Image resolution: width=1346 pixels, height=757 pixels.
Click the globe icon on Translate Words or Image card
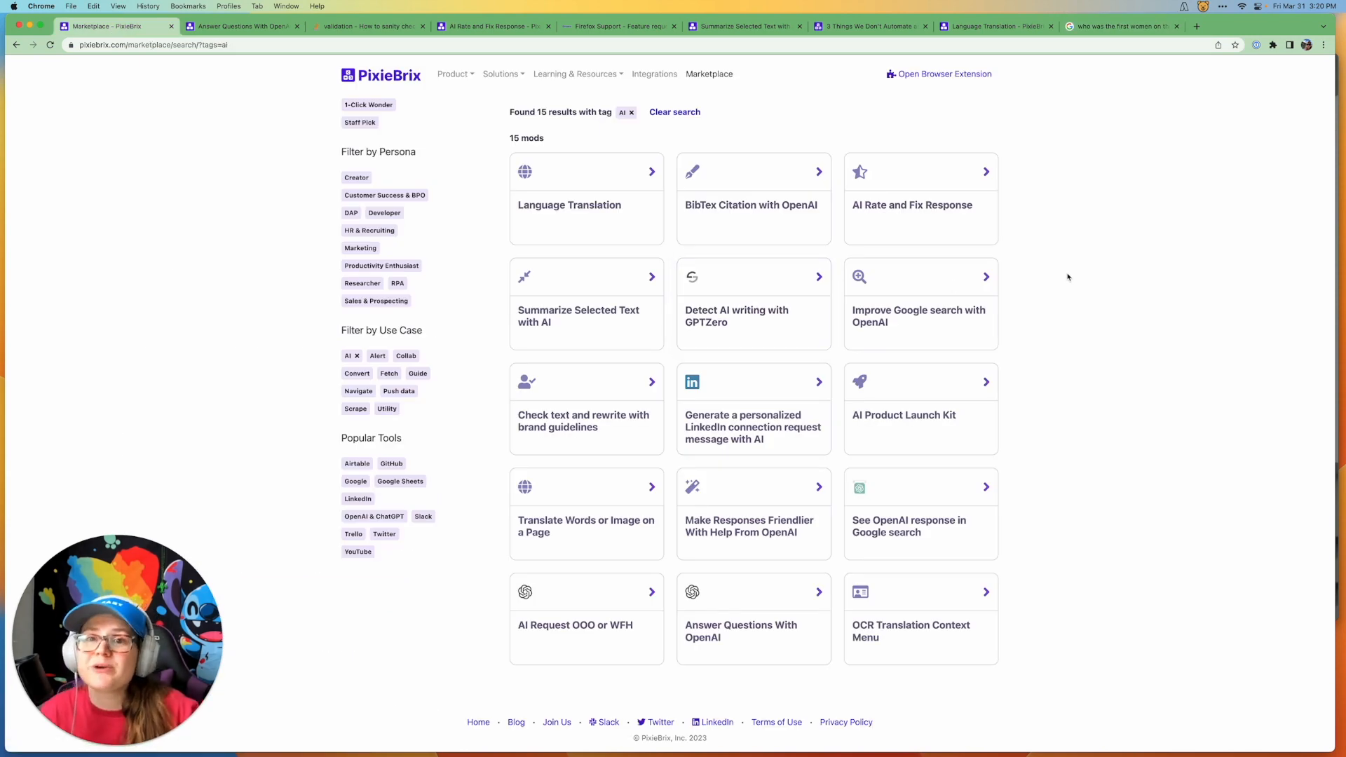point(525,487)
